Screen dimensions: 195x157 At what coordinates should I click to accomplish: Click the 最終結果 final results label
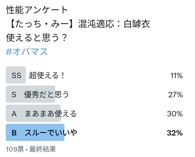(x=42, y=149)
